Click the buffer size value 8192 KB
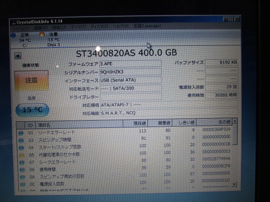Viewport: 270px width, 202px height. tap(221, 62)
